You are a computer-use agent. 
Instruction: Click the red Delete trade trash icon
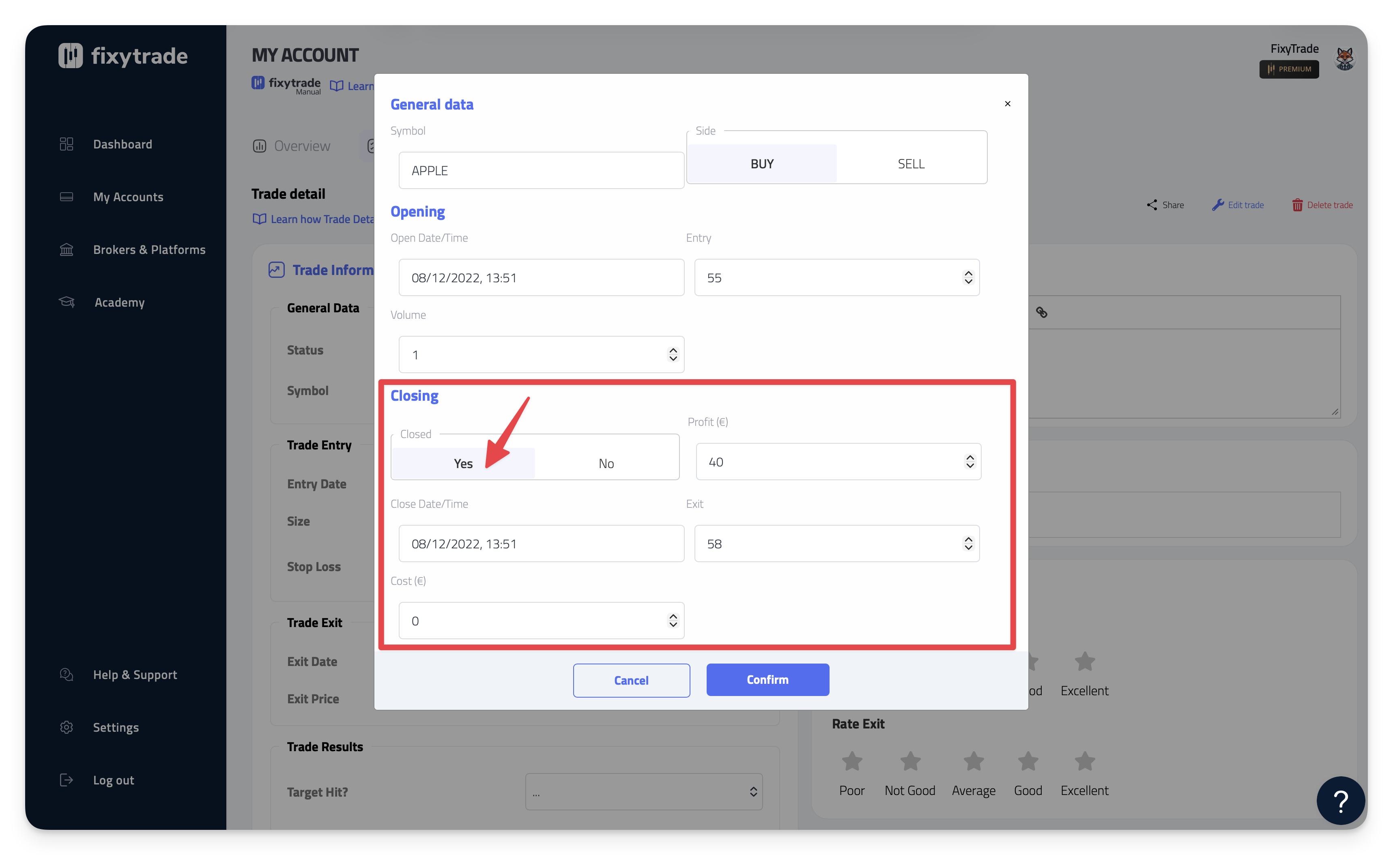[x=1297, y=205]
